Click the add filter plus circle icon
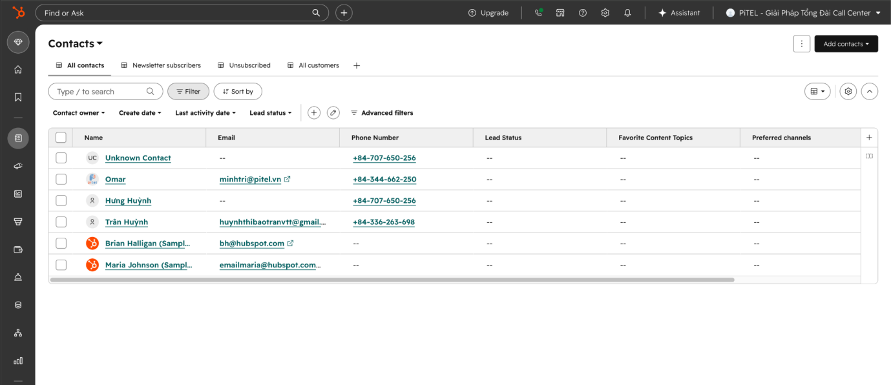Image resolution: width=891 pixels, height=385 pixels. 314,112
